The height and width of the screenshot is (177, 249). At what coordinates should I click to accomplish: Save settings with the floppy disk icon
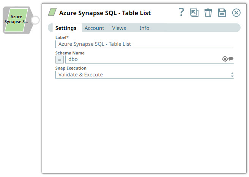(222, 12)
